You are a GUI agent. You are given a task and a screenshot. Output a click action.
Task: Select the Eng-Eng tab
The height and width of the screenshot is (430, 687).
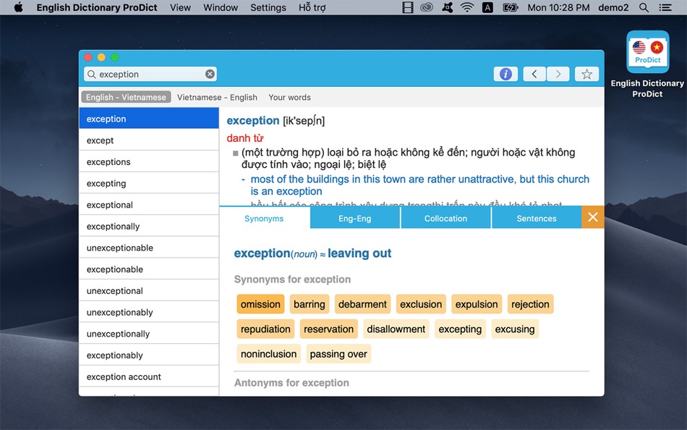(355, 219)
